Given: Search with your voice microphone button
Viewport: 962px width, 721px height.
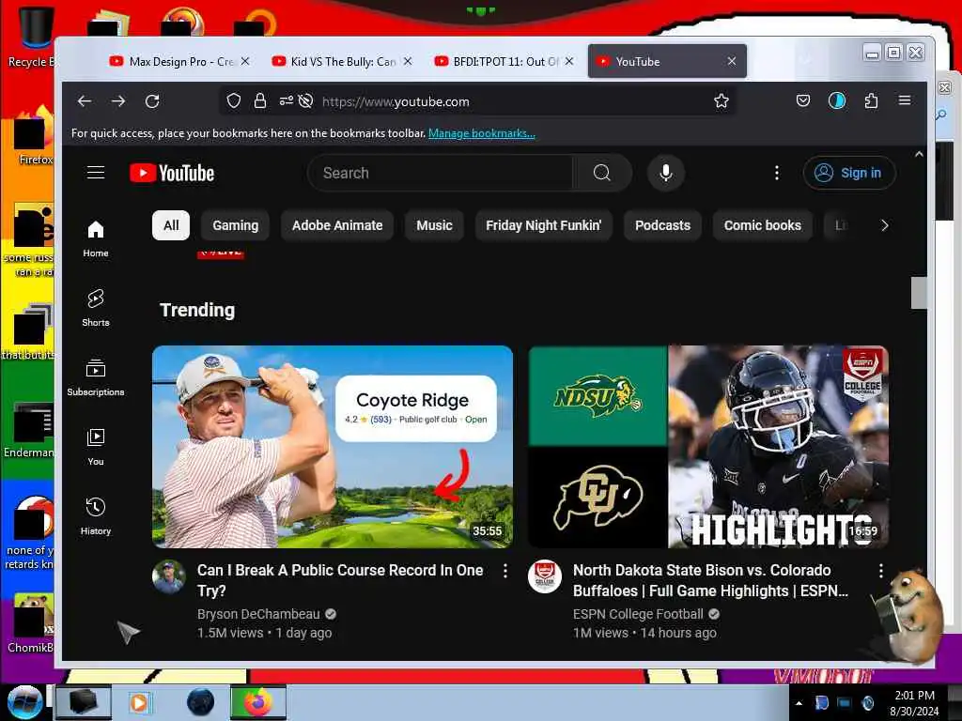Looking at the screenshot, I should pos(666,173).
